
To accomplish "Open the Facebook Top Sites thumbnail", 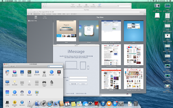I will tap(111, 31).
